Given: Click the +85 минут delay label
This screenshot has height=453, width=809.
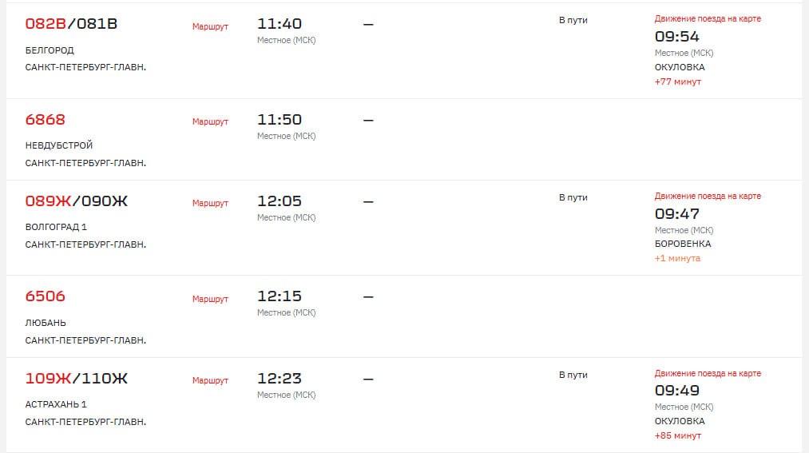Looking at the screenshot, I should pos(678,435).
